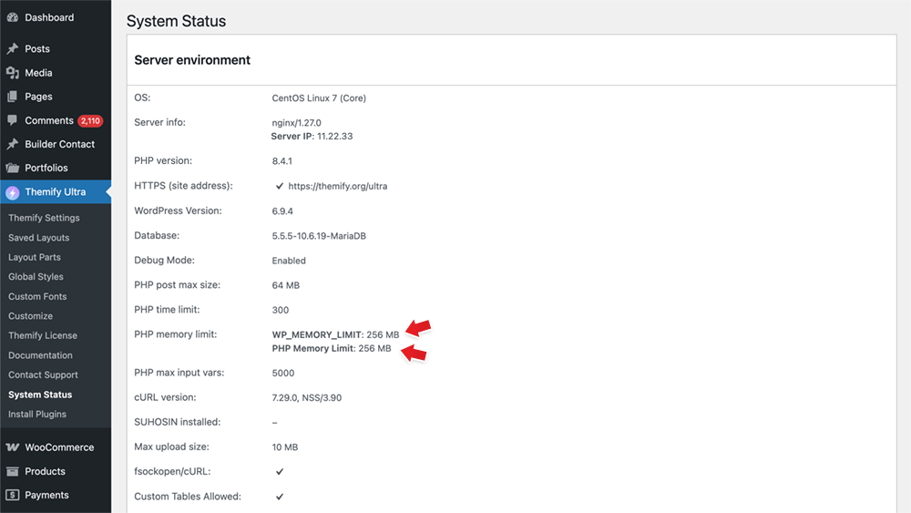This screenshot has width=911, height=513.
Task: Click the PHP post max size 64 MB
Action: pos(286,285)
